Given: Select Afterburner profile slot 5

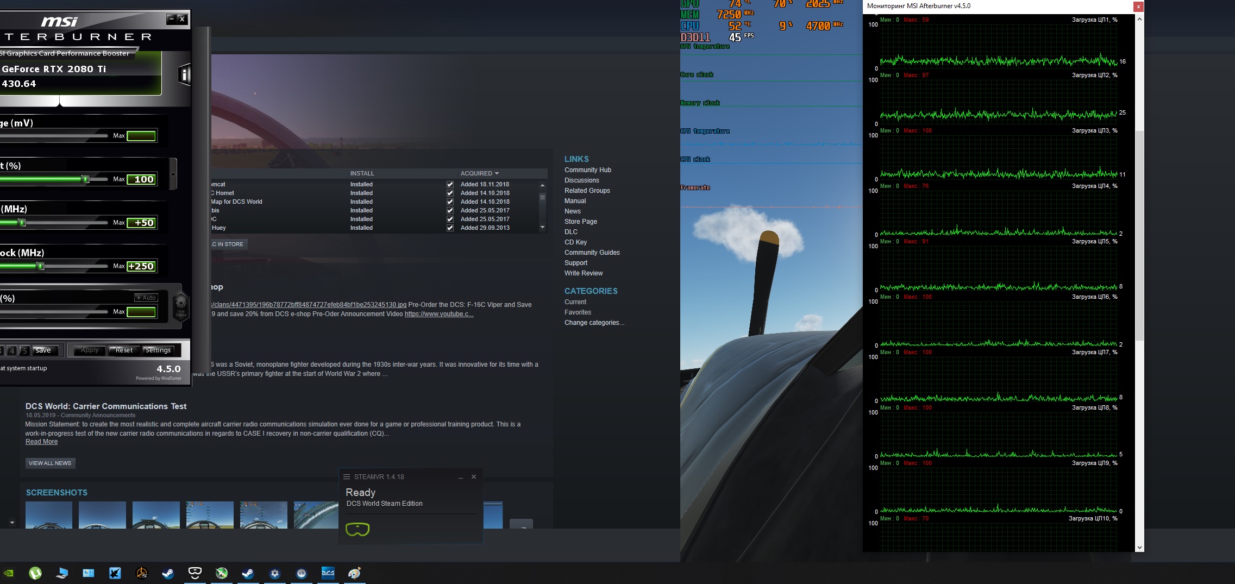Looking at the screenshot, I should tap(24, 351).
